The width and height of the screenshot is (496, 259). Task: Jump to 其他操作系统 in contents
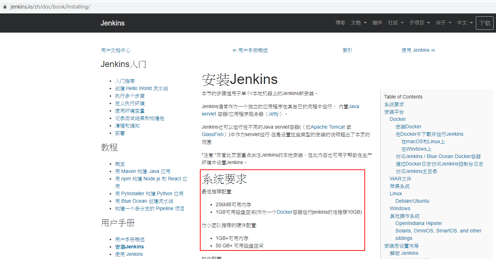405,216
